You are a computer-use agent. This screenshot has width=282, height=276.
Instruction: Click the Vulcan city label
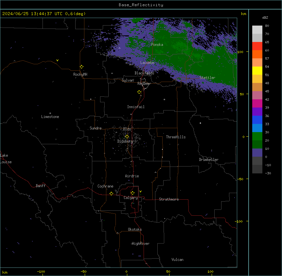click(177, 260)
